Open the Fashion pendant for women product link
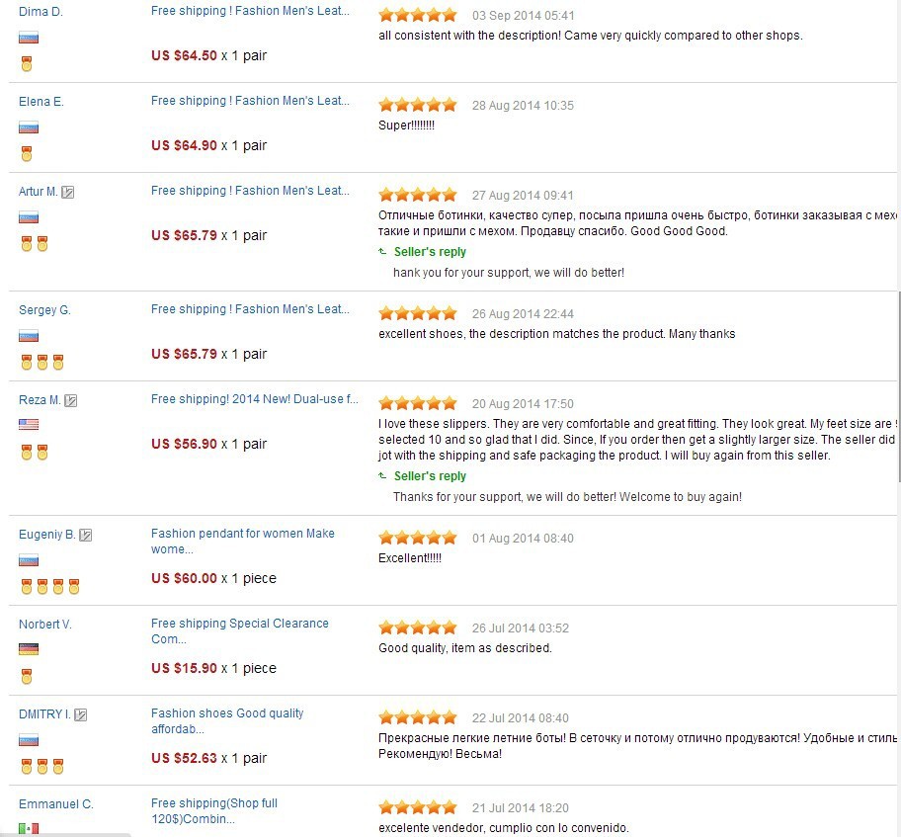 (242, 541)
